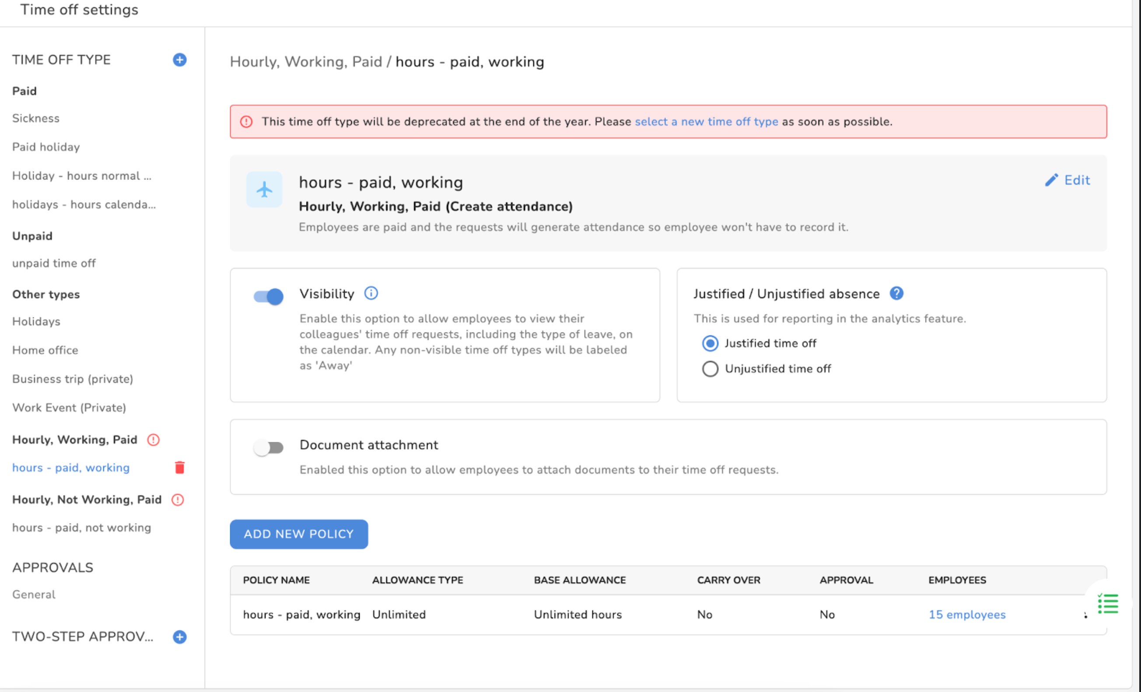Image resolution: width=1141 pixels, height=692 pixels.
Task: Turn off the Visibility toggle
Action: [269, 296]
